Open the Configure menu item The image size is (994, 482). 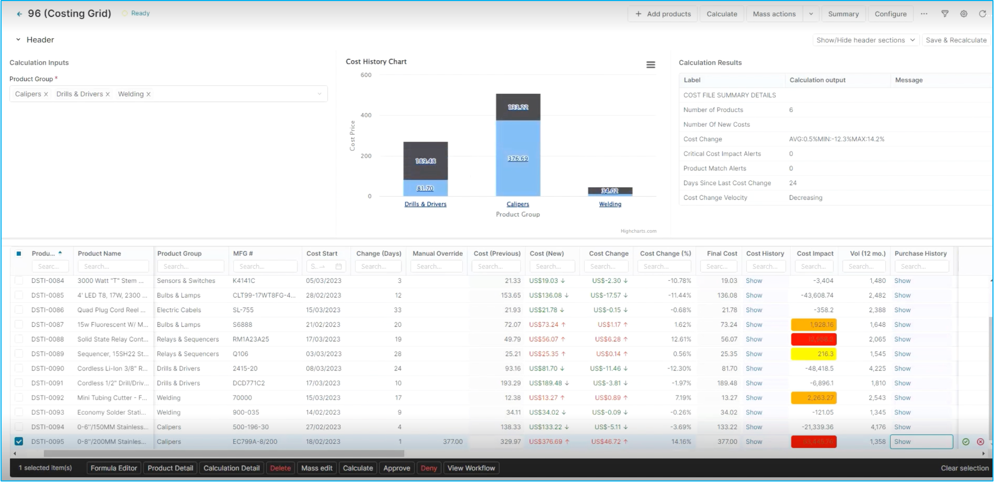[x=891, y=14]
